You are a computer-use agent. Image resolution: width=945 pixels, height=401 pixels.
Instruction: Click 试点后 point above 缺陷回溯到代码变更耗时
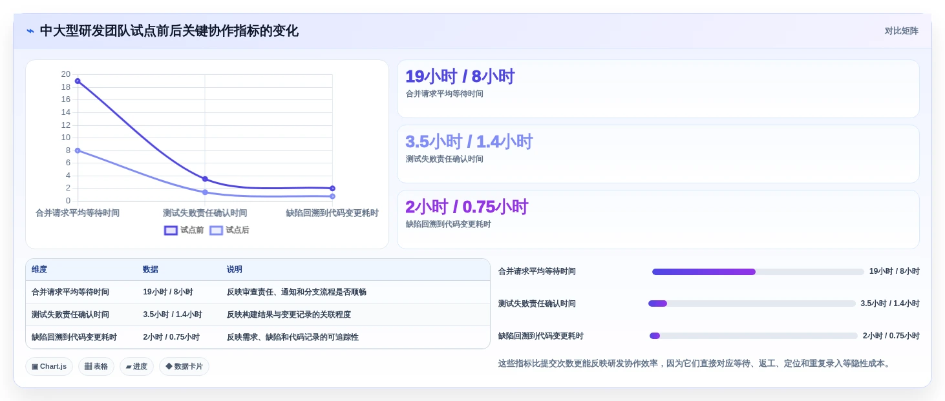pyautogui.click(x=332, y=196)
